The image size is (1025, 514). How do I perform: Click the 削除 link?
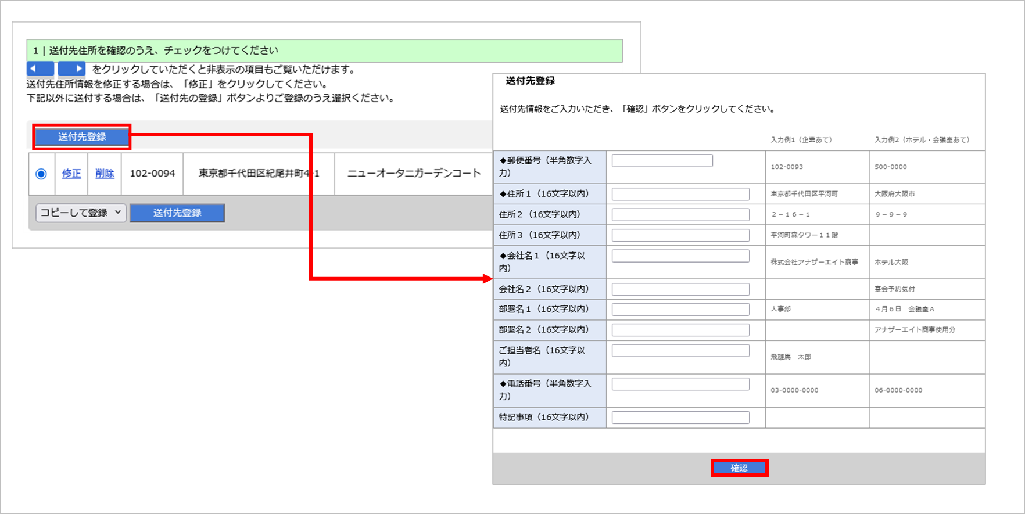click(105, 174)
